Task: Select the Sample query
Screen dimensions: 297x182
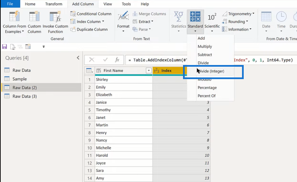Action: pyautogui.click(x=42, y=79)
